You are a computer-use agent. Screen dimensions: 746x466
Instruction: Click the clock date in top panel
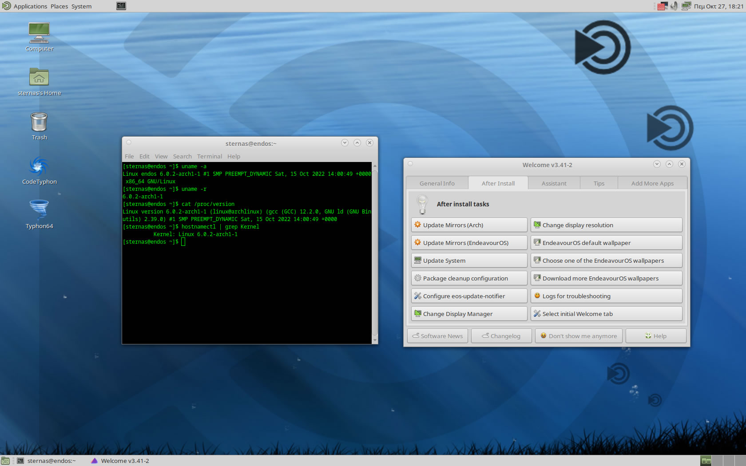pos(718,6)
